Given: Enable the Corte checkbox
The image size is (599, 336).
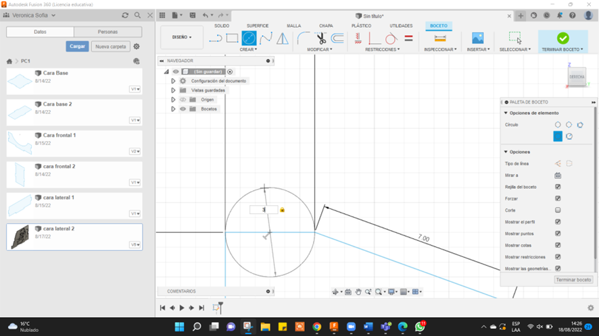Looking at the screenshot, I should [x=558, y=210].
